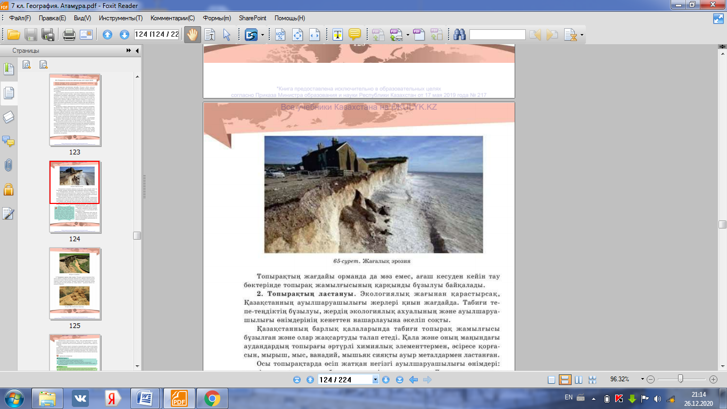The width and height of the screenshot is (727, 409).
Task: Go to next page using blue down arrow in toolbar
Action: click(125, 35)
